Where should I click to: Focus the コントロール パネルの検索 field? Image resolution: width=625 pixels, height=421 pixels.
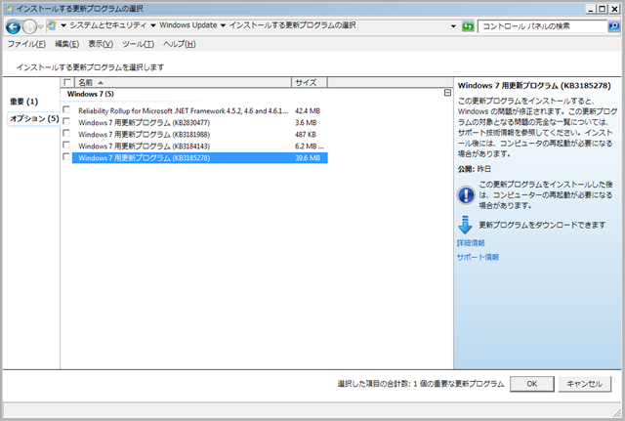click(543, 26)
